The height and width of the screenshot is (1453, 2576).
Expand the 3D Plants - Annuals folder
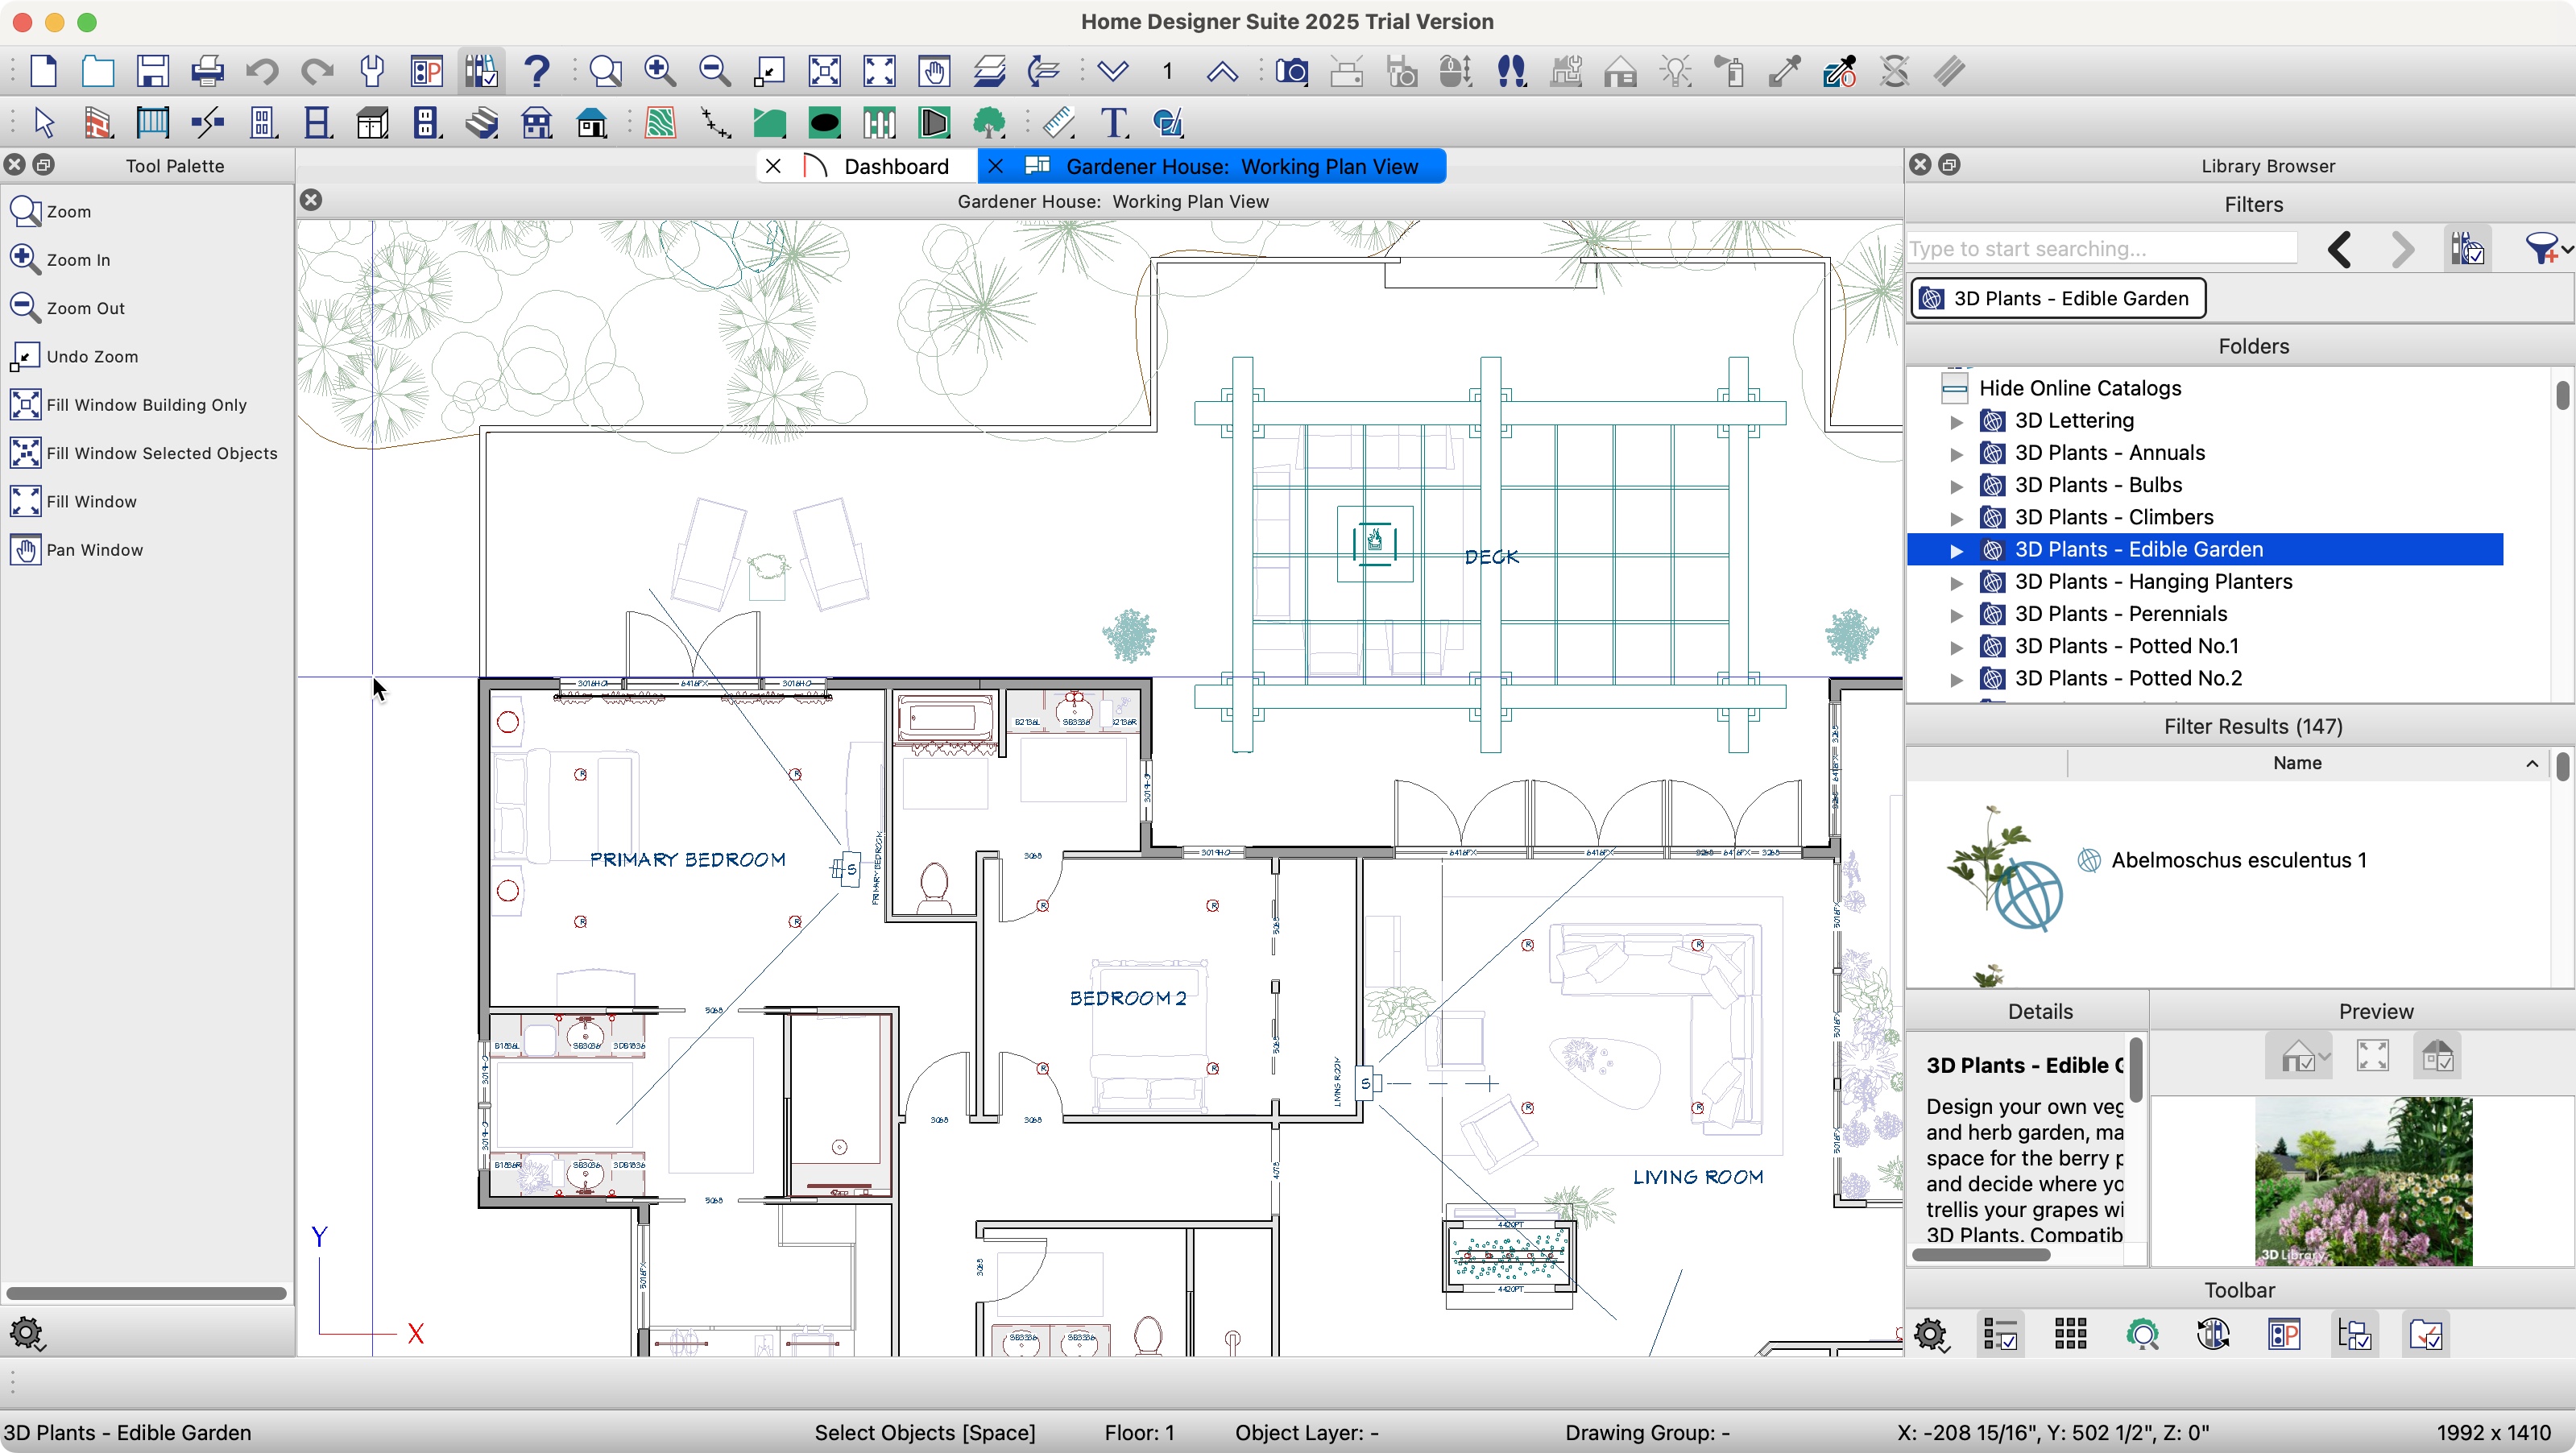(1956, 453)
